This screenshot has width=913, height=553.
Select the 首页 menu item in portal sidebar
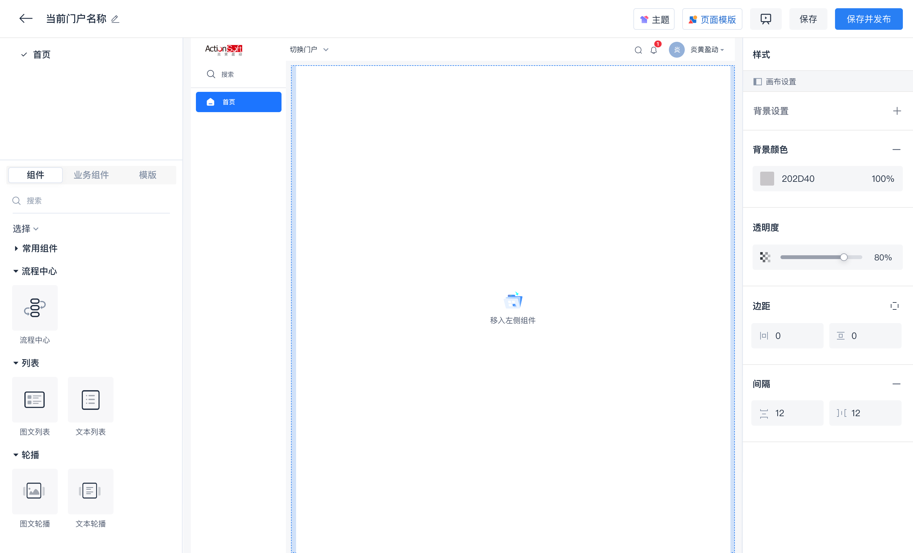click(x=239, y=102)
